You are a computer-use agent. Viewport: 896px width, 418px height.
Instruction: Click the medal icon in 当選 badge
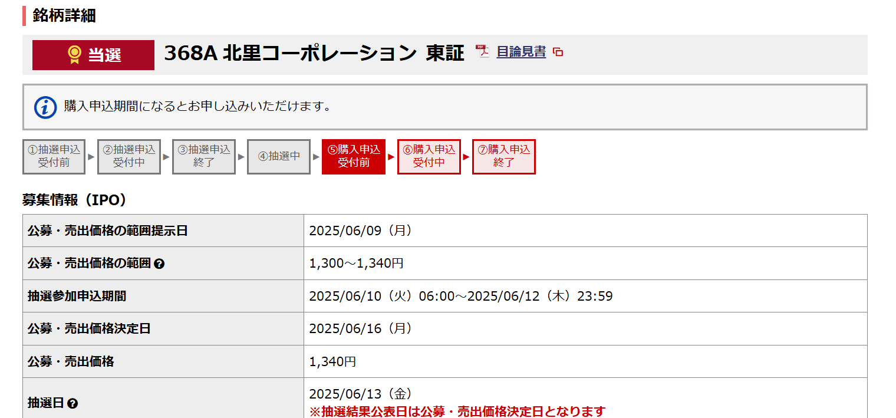click(74, 55)
